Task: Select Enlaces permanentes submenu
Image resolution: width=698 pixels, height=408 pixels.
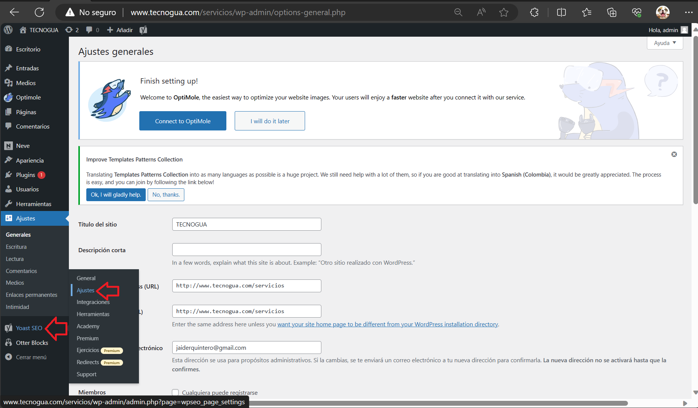Action: coord(31,295)
